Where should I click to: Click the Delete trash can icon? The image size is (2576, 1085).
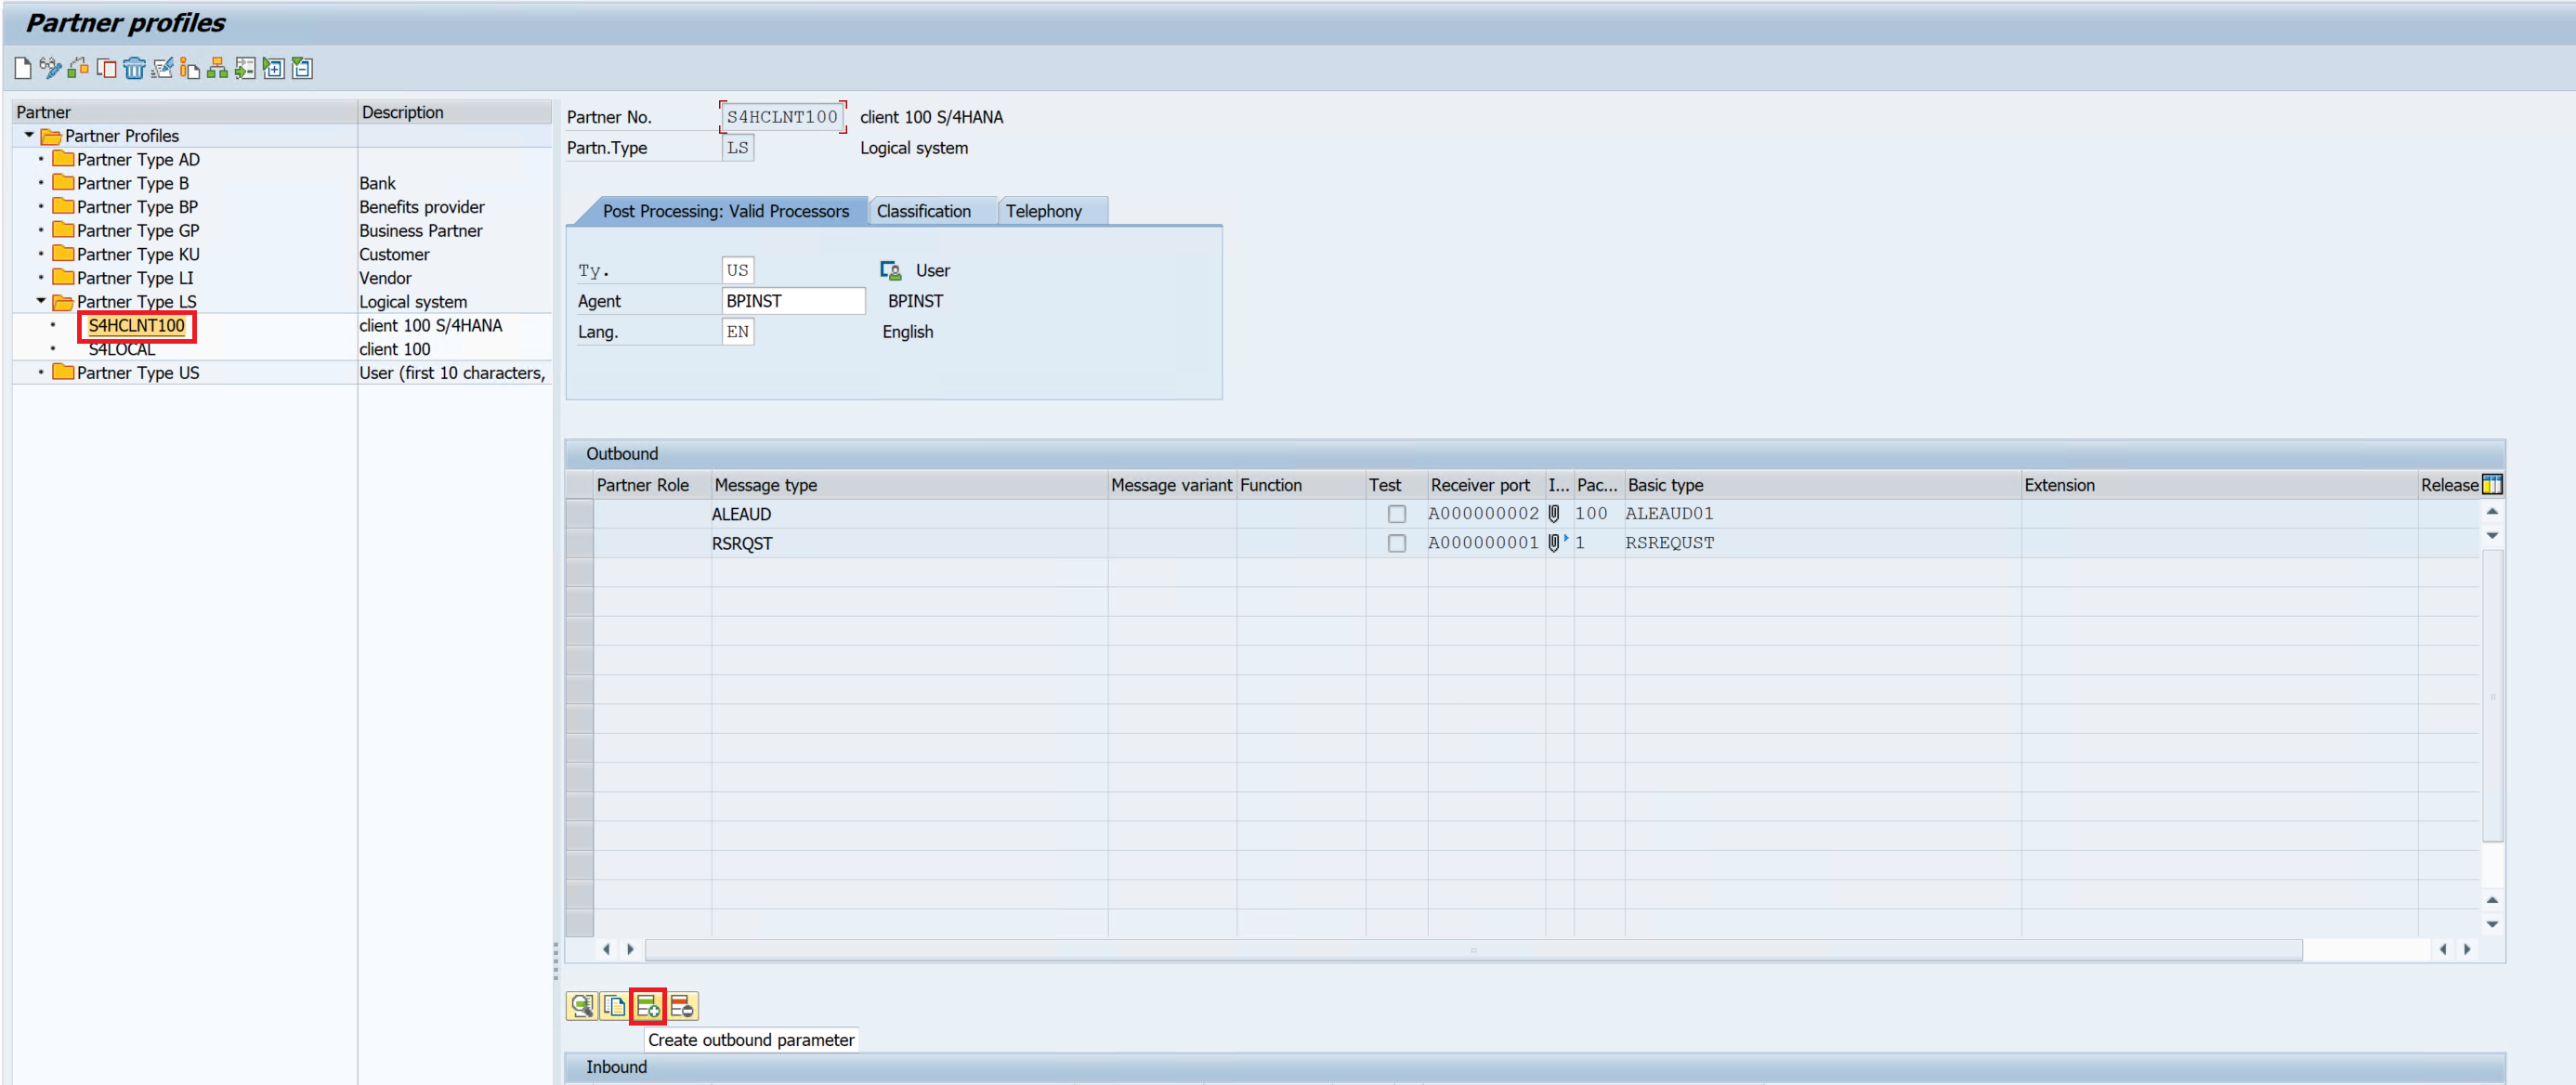coord(134,68)
